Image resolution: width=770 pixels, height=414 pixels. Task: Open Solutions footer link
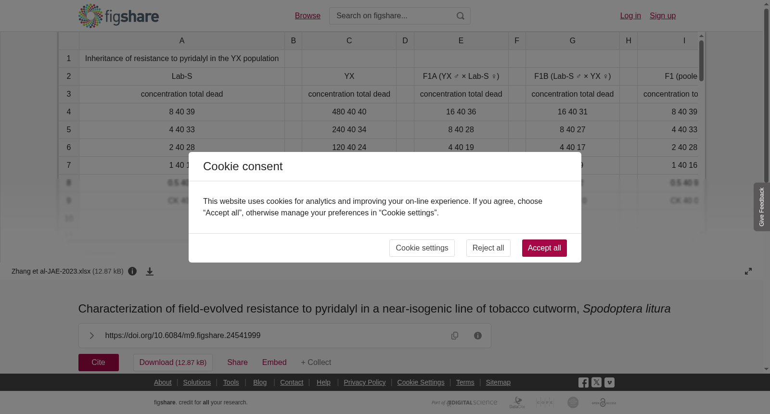click(x=197, y=382)
